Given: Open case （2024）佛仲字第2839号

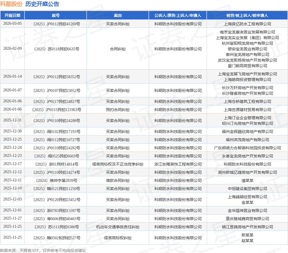Looking at the screenshot, I should click(x=55, y=180).
